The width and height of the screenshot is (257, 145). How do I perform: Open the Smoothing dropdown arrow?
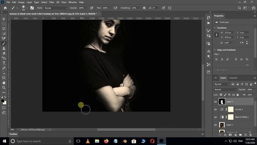click(139, 8)
